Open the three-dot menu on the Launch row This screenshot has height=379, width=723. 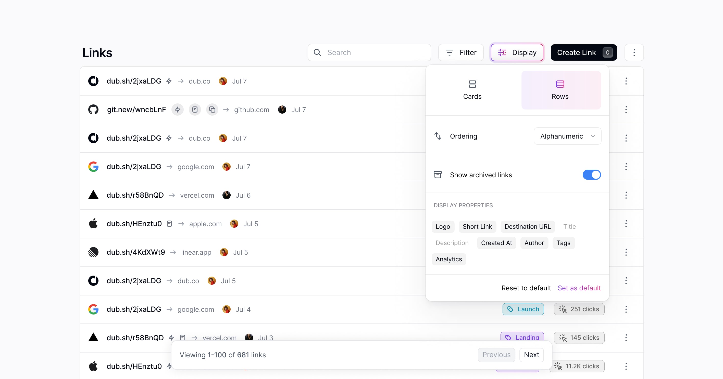pos(626,309)
